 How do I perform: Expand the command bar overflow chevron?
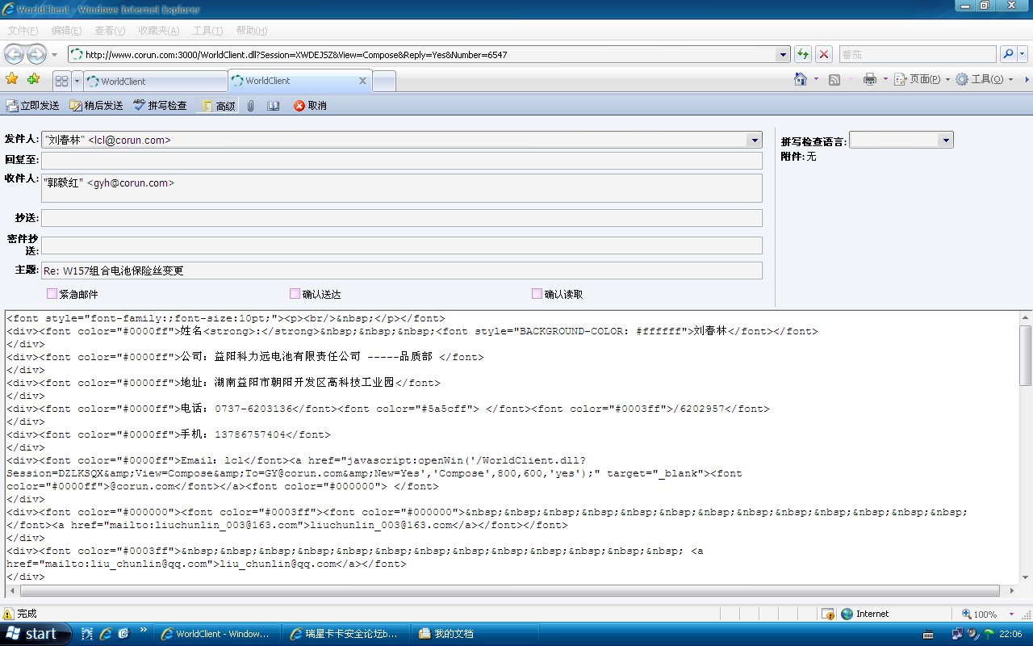point(1027,79)
